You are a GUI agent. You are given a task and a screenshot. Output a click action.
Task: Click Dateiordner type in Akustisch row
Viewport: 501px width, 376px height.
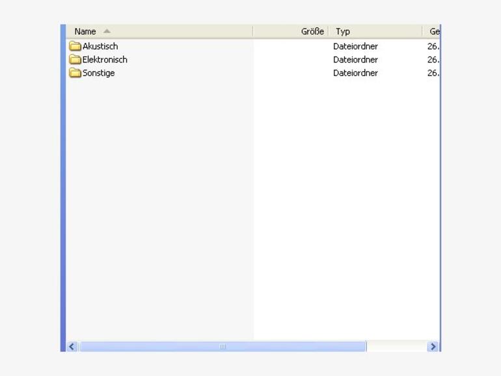coord(355,46)
